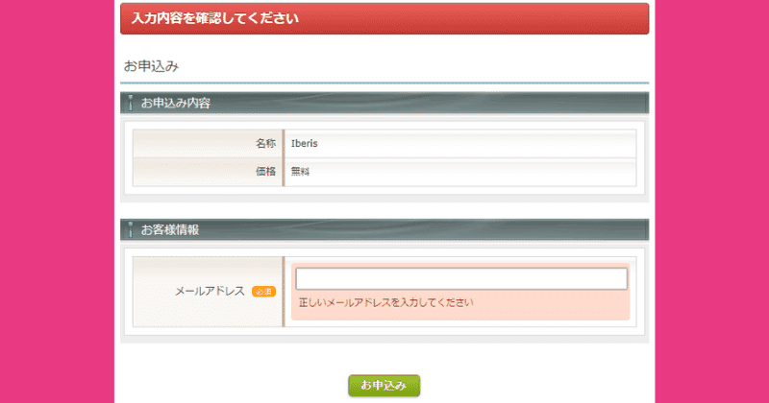Viewport: 769px width, 403px height.
Task: Click the pink background left of form
Action: click(x=58, y=201)
